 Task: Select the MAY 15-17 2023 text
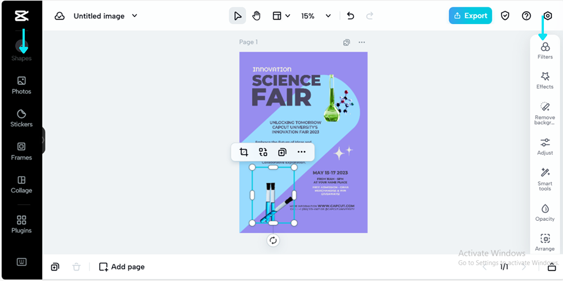pos(330,173)
